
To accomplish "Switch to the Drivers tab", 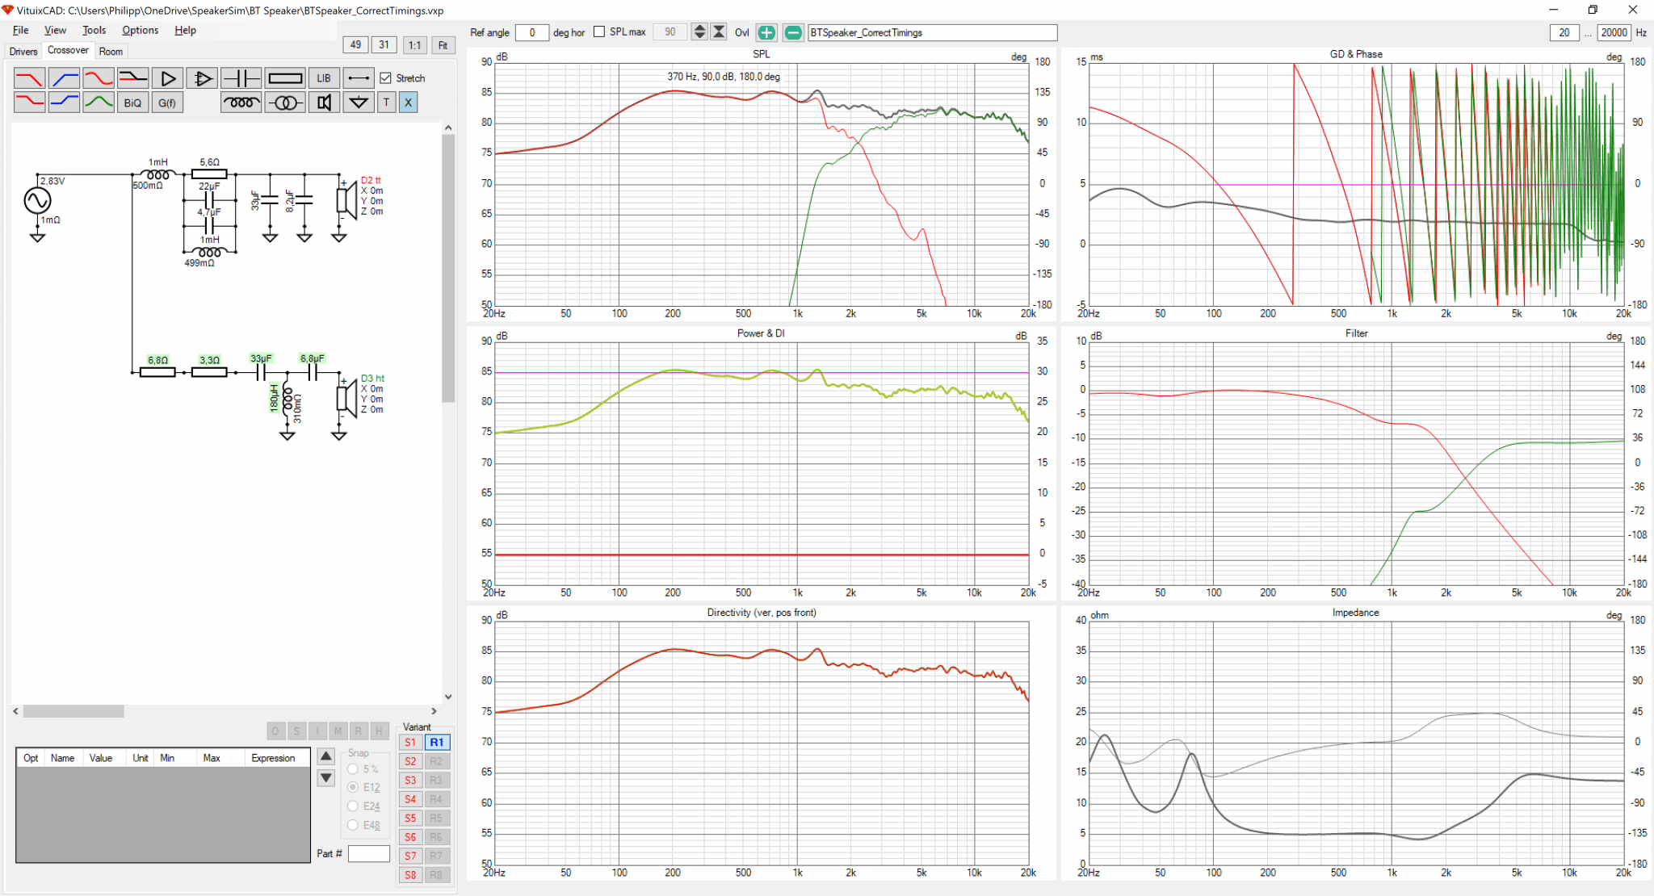I will coord(23,51).
